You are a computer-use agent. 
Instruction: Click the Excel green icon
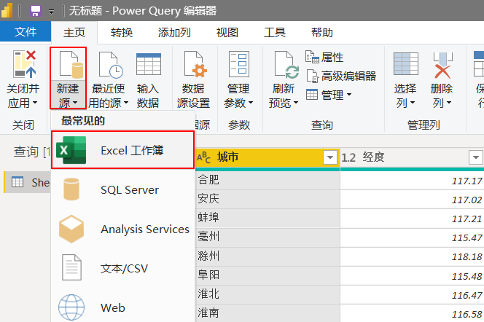[x=71, y=150]
